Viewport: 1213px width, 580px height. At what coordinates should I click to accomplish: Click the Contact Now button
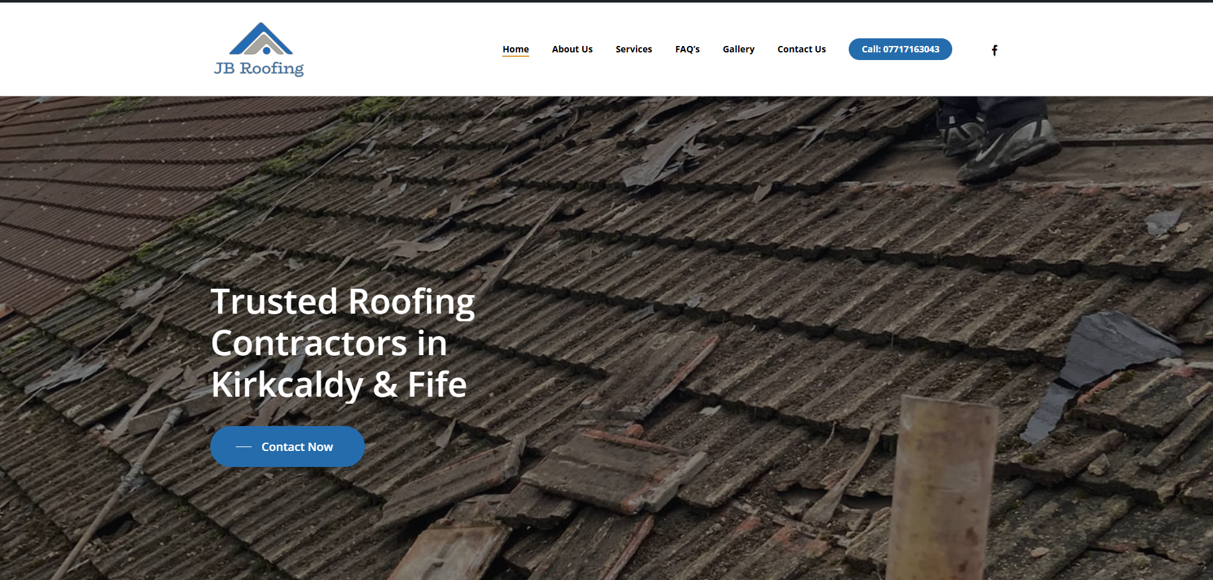click(288, 446)
